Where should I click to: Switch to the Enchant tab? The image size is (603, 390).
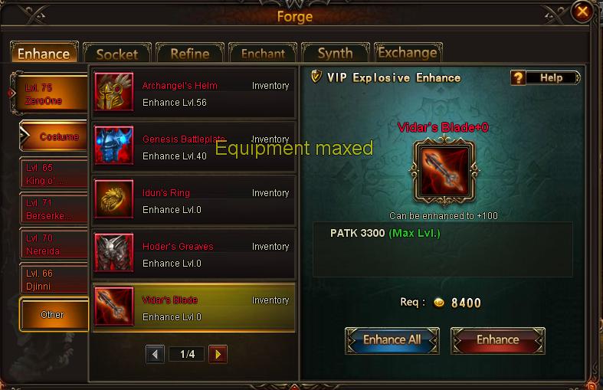pos(263,53)
